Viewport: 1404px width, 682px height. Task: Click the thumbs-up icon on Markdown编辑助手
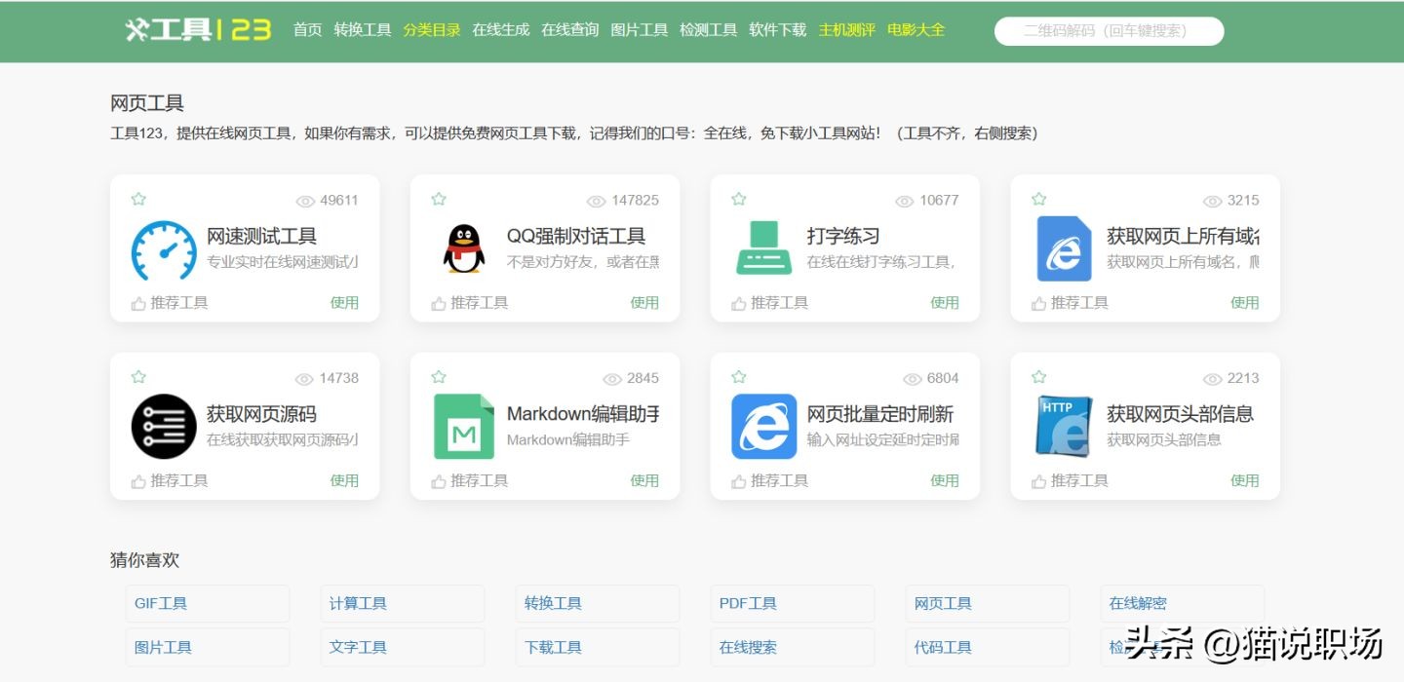(x=439, y=479)
